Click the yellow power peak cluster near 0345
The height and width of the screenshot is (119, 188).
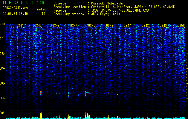[88, 116]
